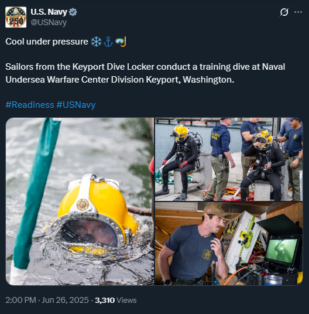
Task: Click the Grok slashed-circle icon
Action: [284, 12]
